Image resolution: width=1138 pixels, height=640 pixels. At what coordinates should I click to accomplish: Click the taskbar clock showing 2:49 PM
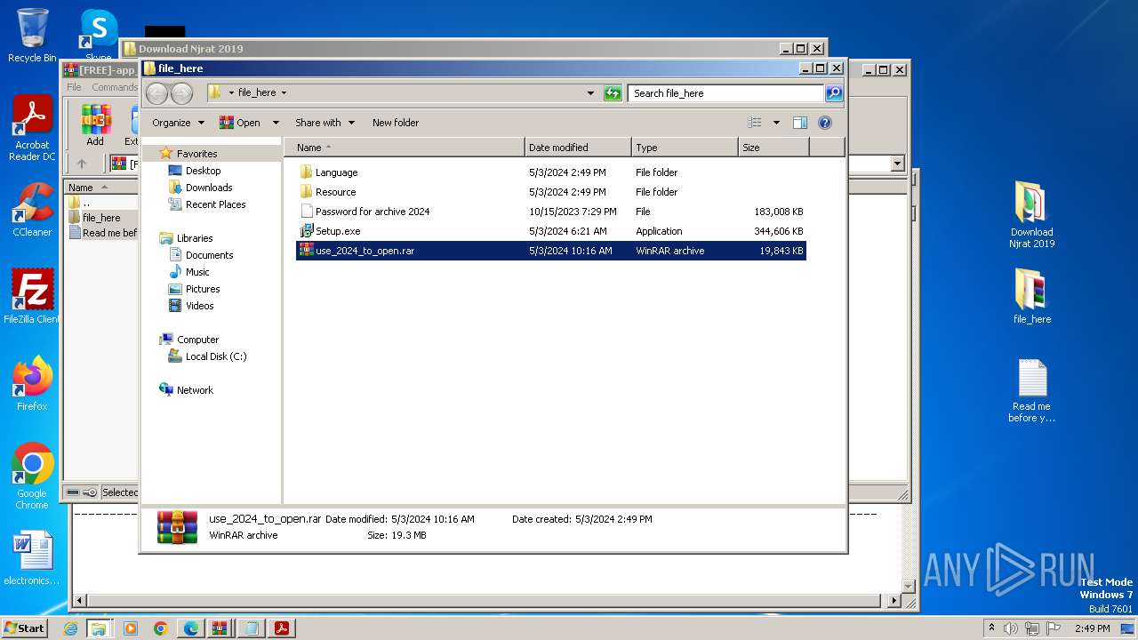tap(1093, 628)
